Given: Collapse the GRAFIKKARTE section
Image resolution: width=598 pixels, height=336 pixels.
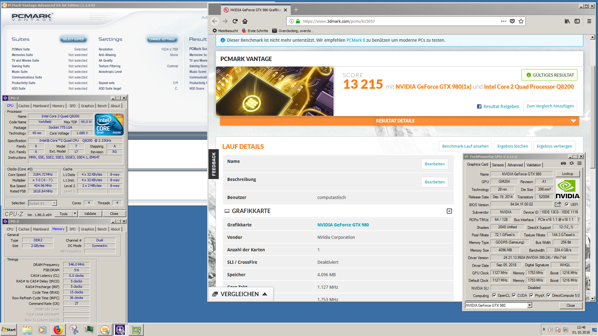Looking at the screenshot, I should click(x=449, y=211).
